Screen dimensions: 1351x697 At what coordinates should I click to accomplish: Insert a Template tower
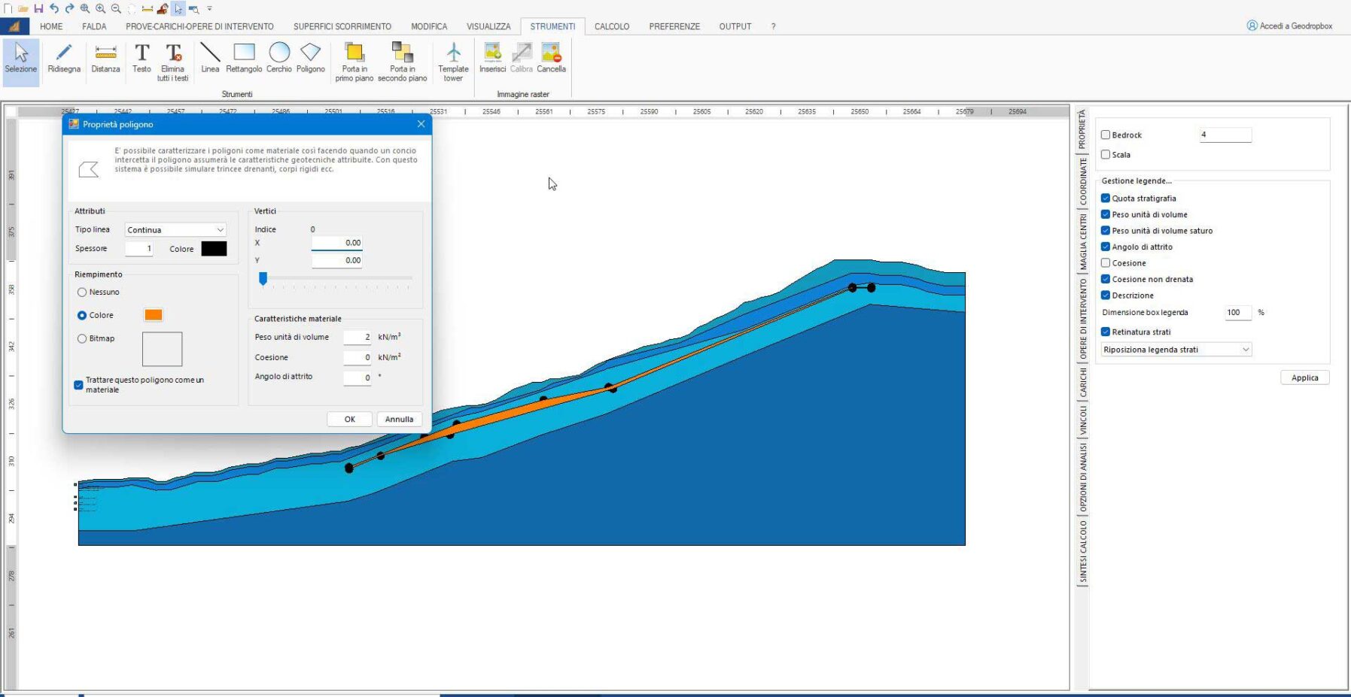453,60
